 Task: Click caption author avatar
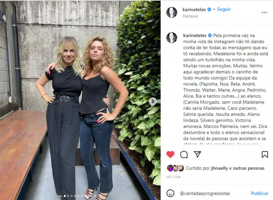click(x=172, y=38)
